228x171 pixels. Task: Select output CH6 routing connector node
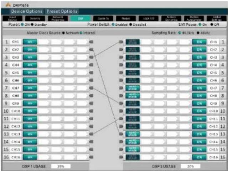pyautogui.click(x=121, y=80)
